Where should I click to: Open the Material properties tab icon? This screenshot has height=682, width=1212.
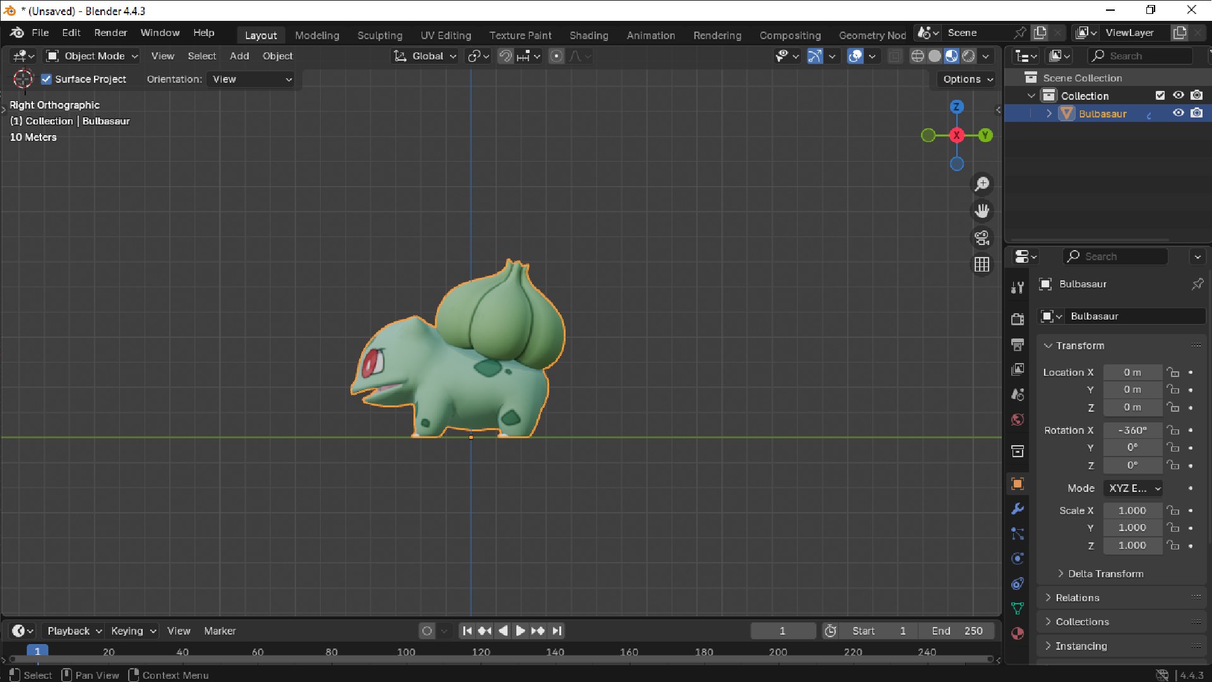pos(1018,634)
